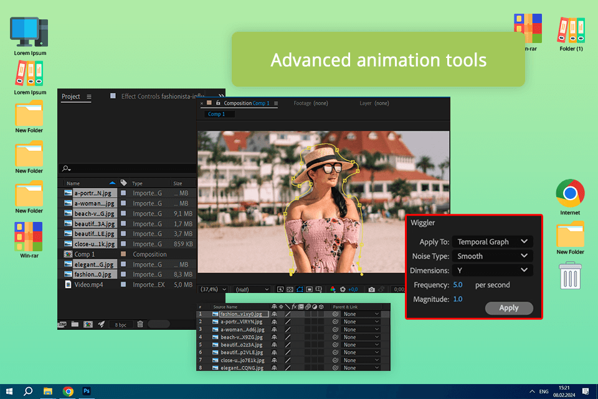Open the resolution Half dropdown
Viewport: 598px width, 399px height.
coord(252,289)
